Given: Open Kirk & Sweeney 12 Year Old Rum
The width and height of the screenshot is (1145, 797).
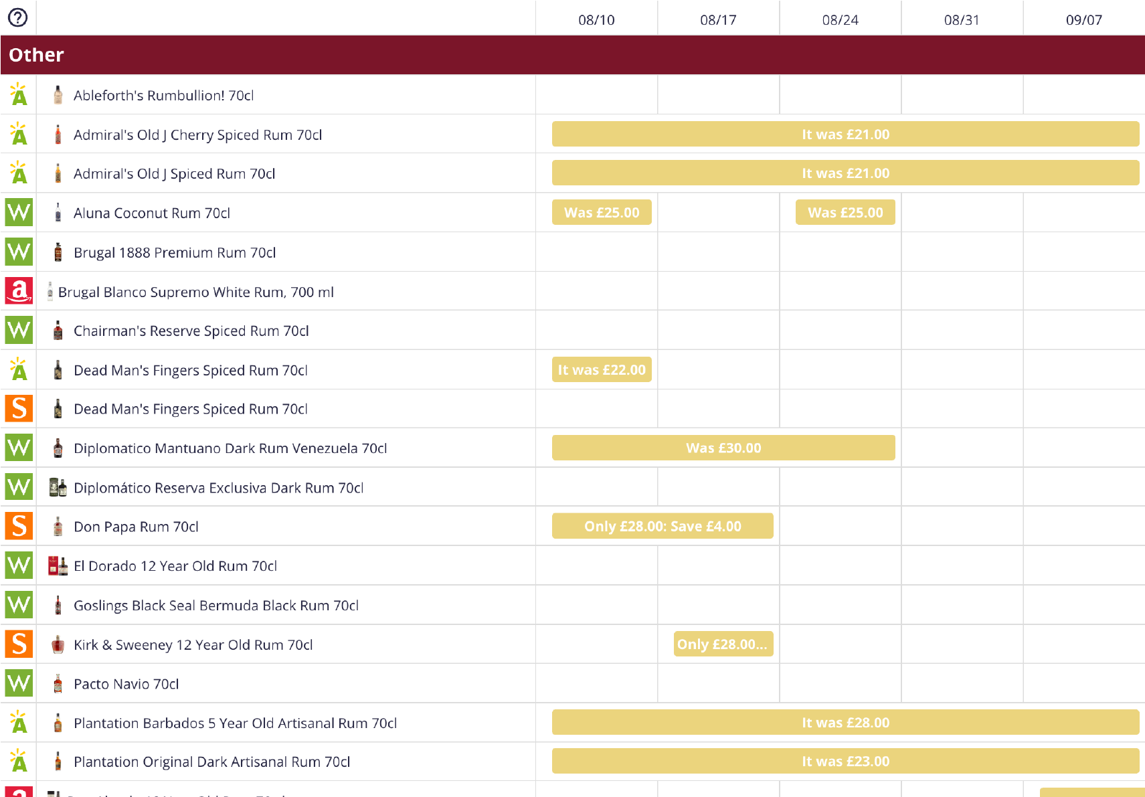Looking at the screenshot, I should [193, 645].
